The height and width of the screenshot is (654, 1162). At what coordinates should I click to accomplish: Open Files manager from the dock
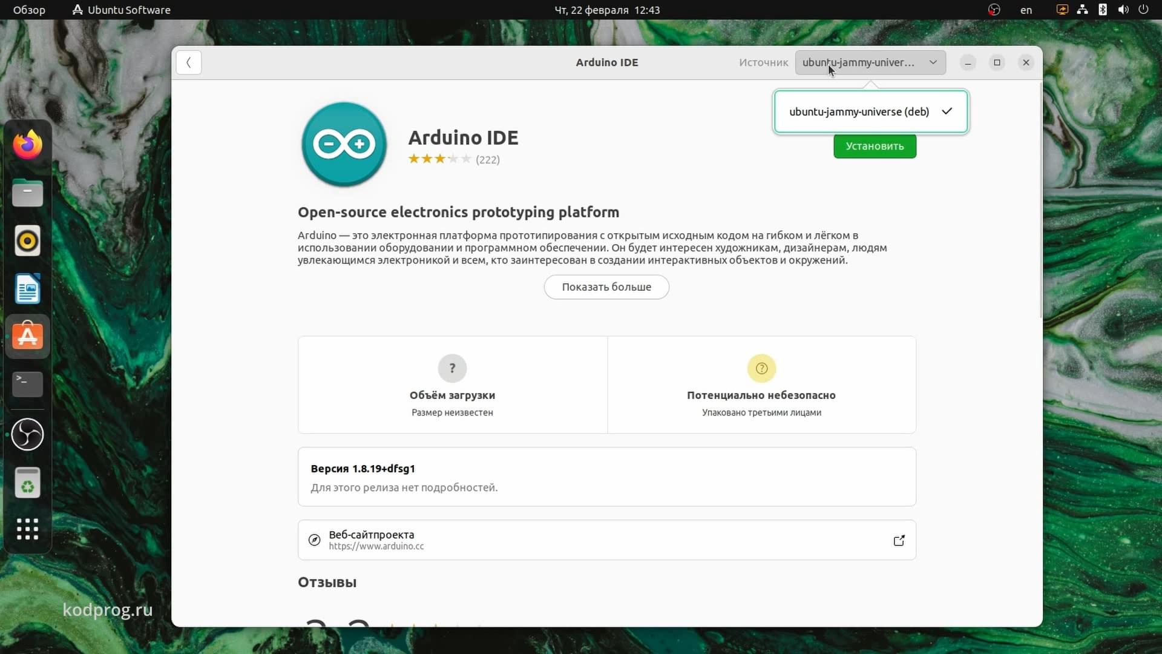[x=28, y=193]
